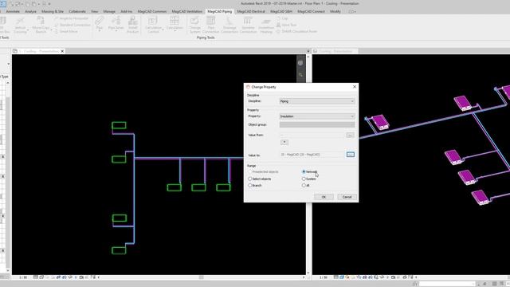
Task: Choose the All range radio button
Action: pos(304,185)
